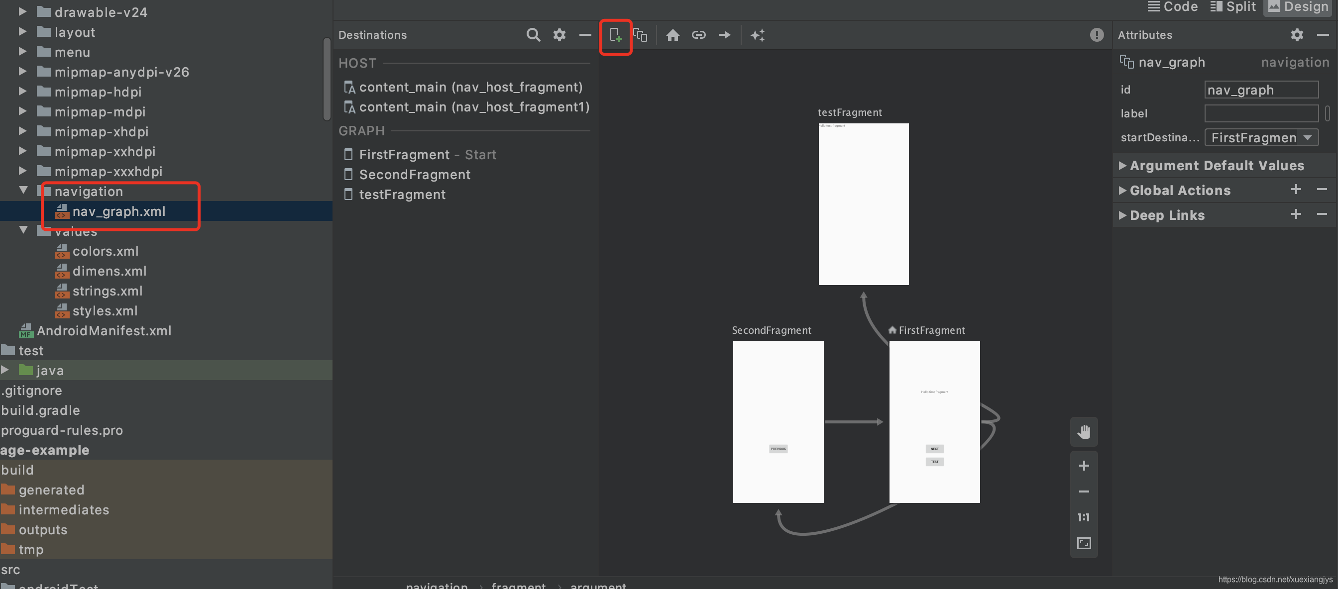Search destinations with magnifier icon
The image size is (1338, 589).
tap(534, 35)
